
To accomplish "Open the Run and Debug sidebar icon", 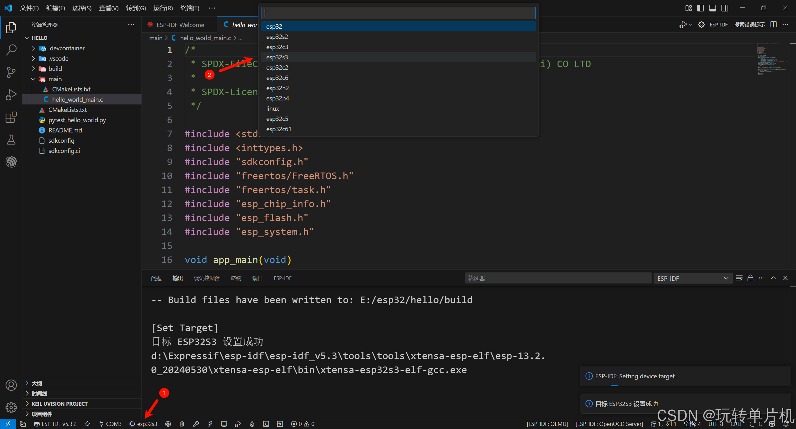I will [x=11, y=95].
